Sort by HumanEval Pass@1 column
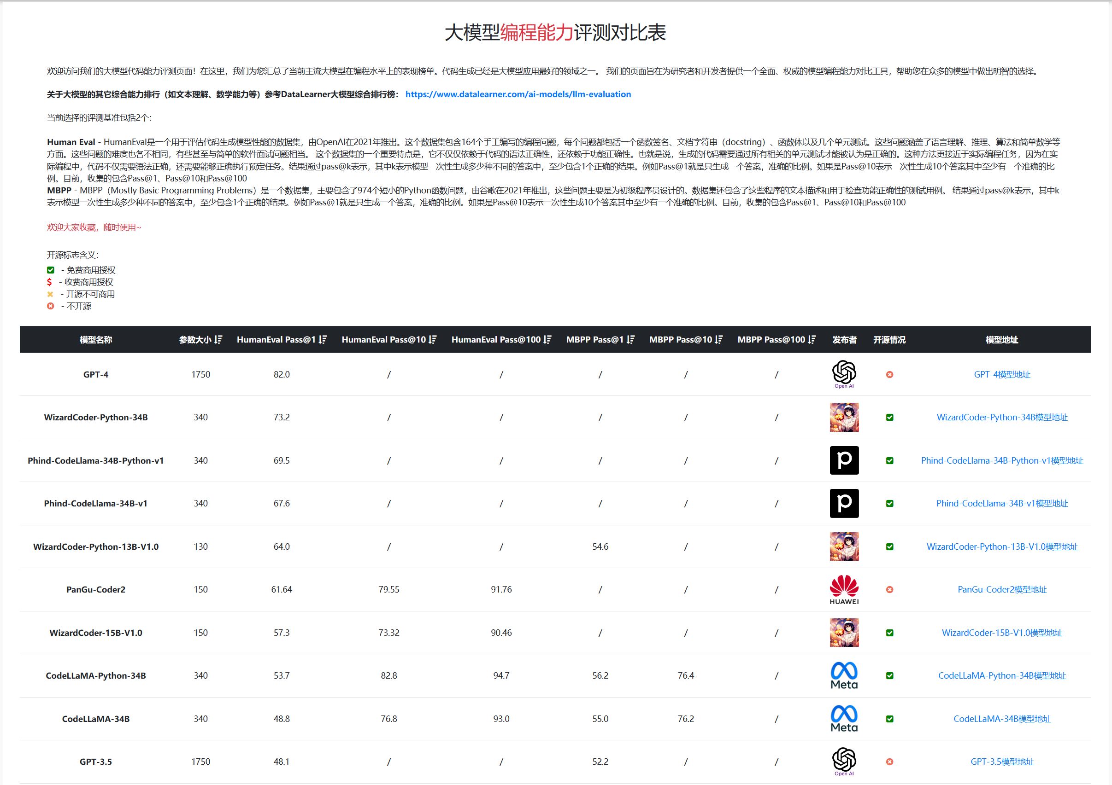The image size is (1112, 785). point(323,340)
